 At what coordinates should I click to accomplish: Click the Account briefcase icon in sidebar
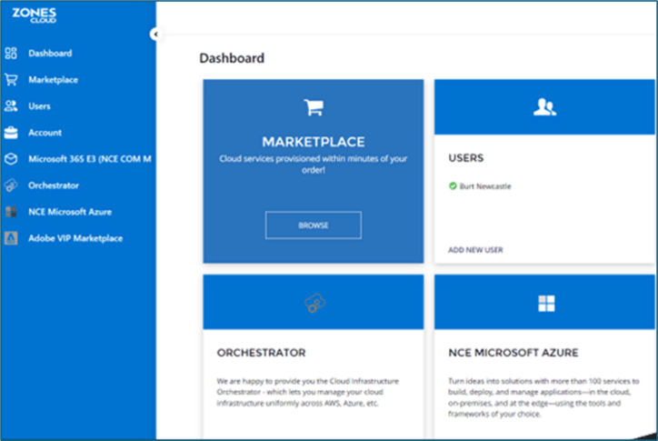tap(11, 133)
